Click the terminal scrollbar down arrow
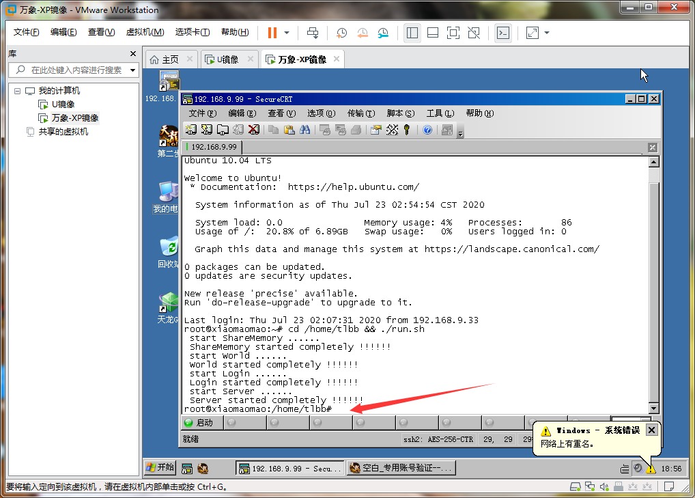Image resolution: width=695 pixels, height=498 pixels. point(654,409)
